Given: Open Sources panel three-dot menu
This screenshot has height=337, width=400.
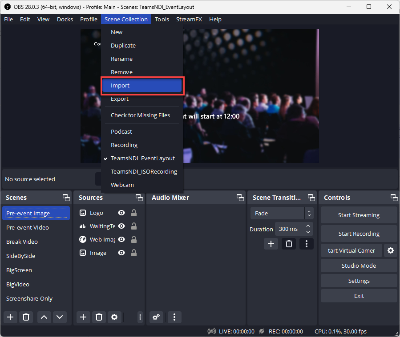Looking at the screenshot, I should pos(140,317).
